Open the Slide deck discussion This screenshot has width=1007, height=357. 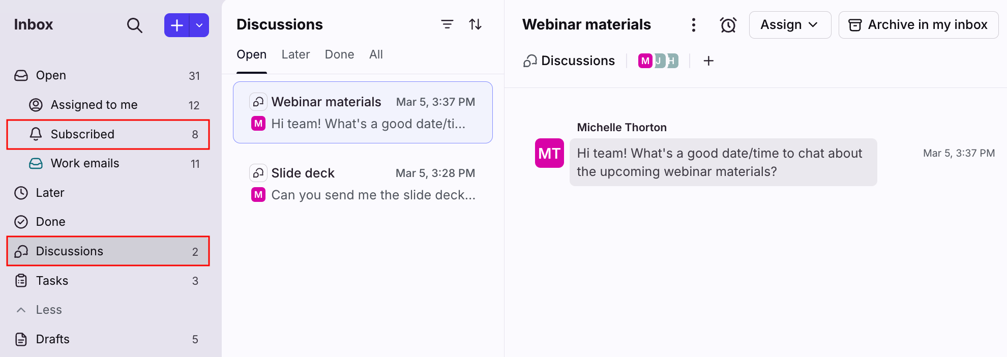pyautogui.click(x=362, y=184)
